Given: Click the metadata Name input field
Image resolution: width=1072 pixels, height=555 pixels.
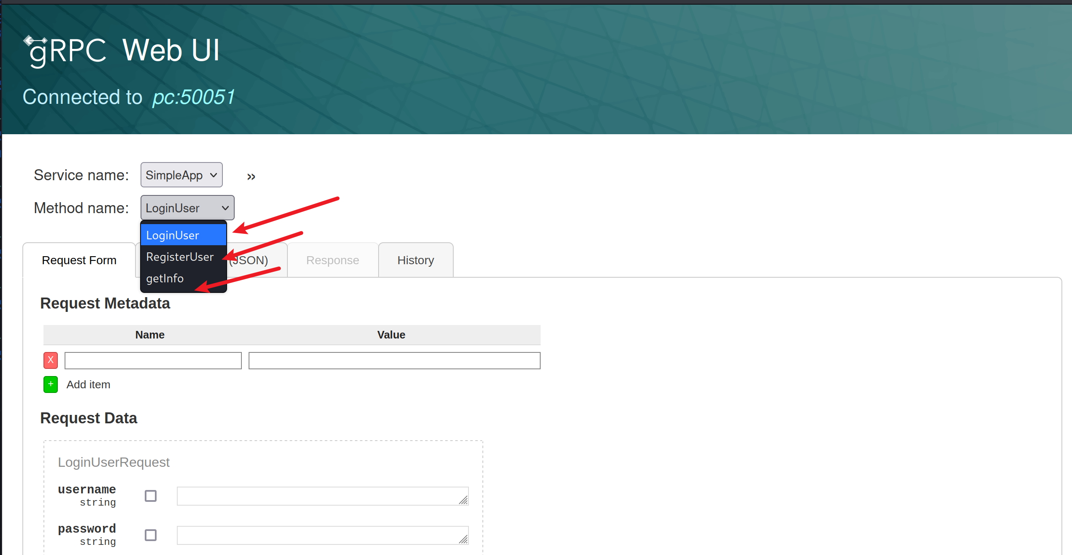Looking at the screenshot, I should pos(153,360).
